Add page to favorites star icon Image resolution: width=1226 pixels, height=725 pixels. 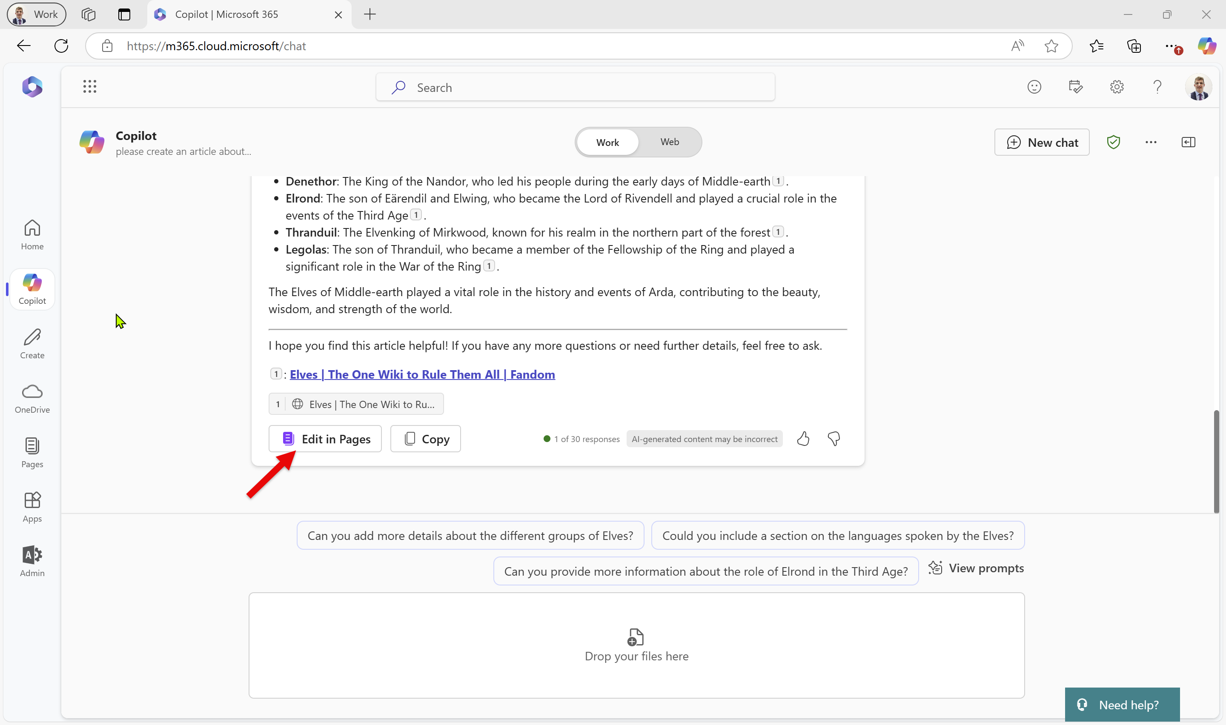point(1051,46)
